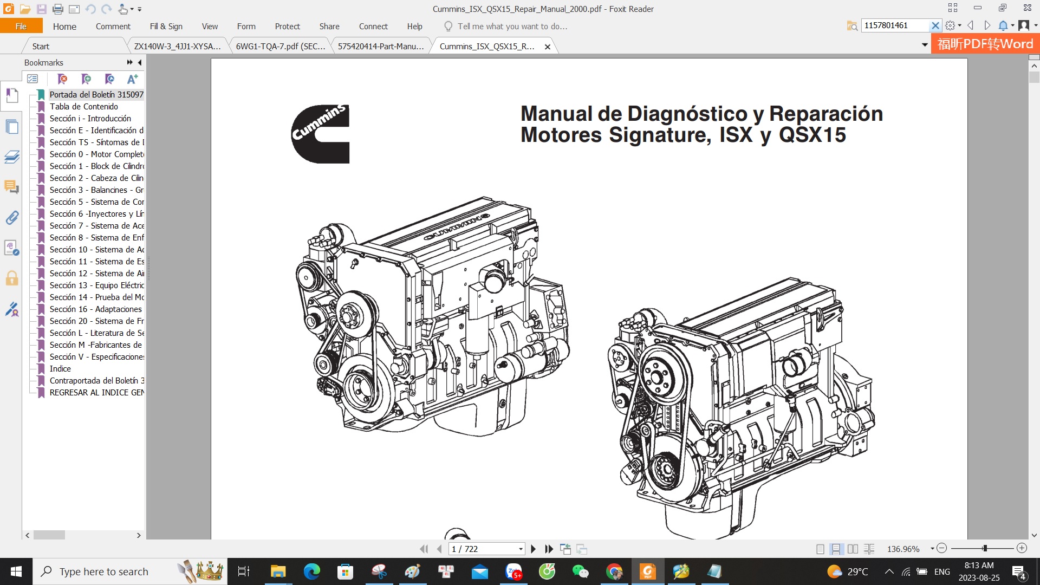
Task: Click the Tell me search field
Action: [512, 26]
